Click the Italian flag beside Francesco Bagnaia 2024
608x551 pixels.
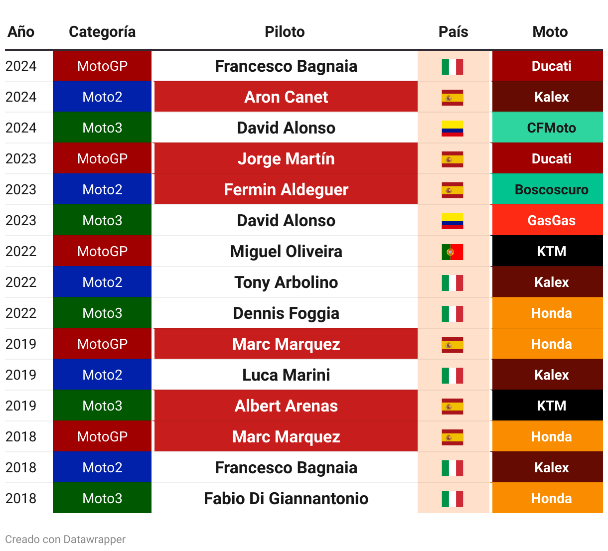(x=453, y=66)
